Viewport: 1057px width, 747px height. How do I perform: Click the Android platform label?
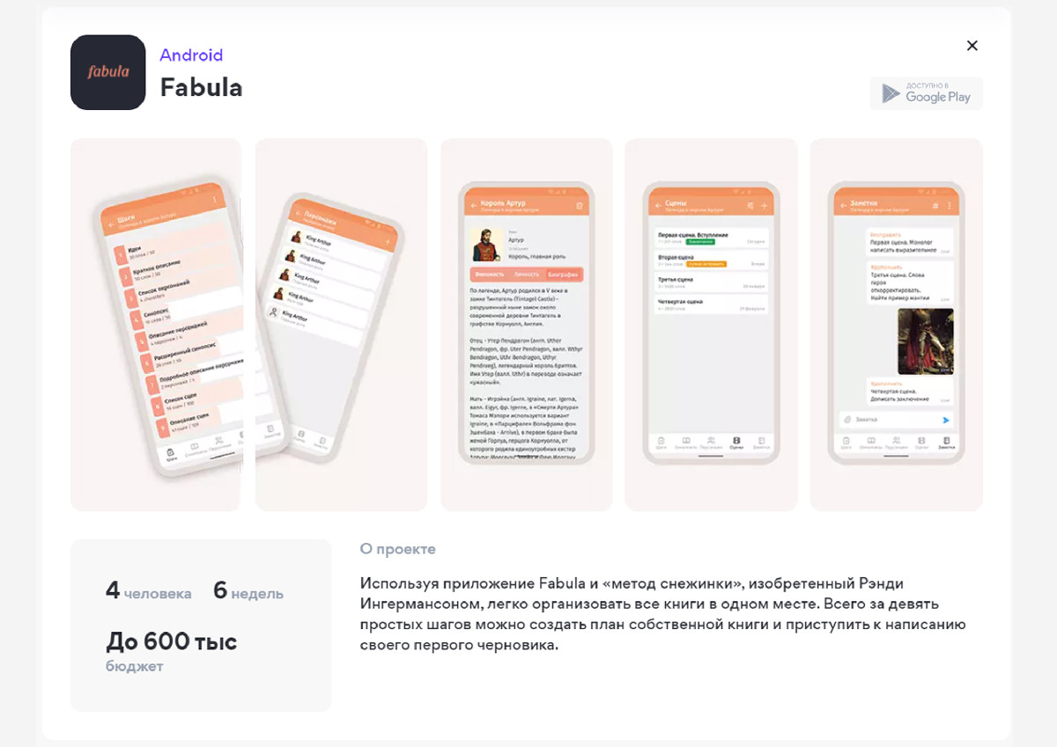click(191, 55)
